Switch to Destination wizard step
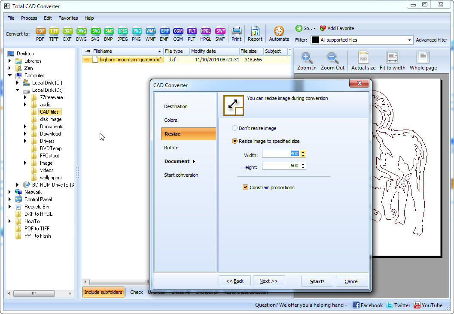This screenshot has height=314, width=454. pyautogui.click(x=176, y=106)
